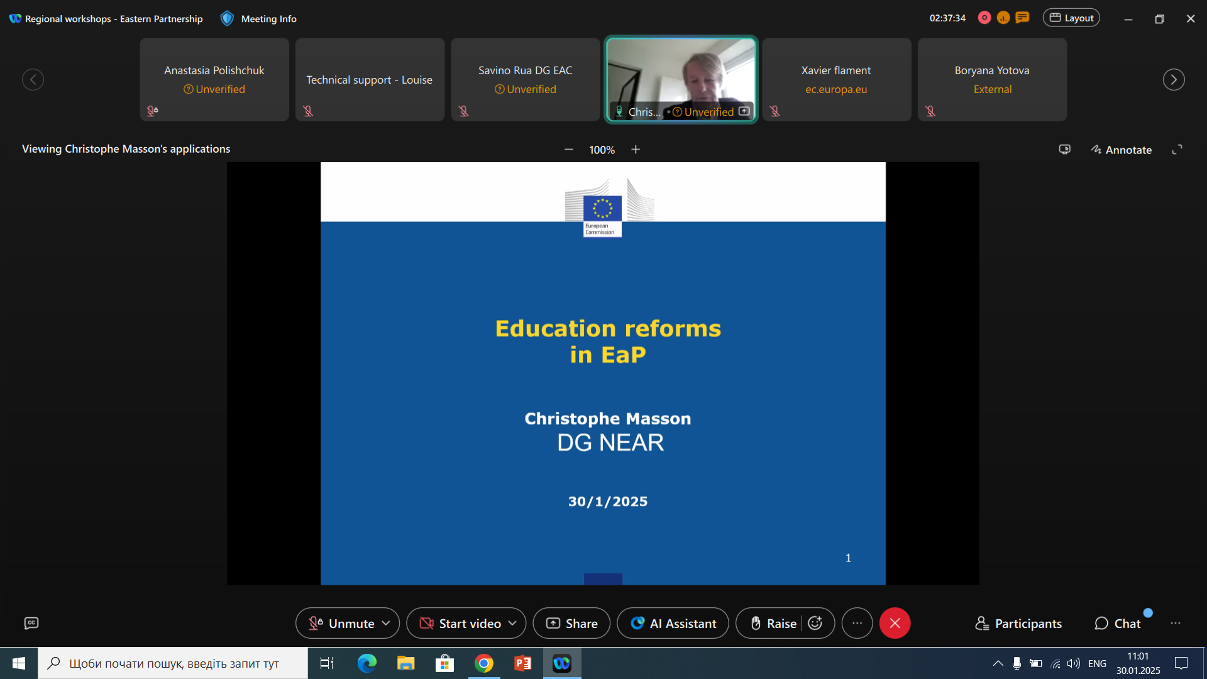Click the Share button
Viewport: 1207px width, 679px height.
[571, 623]
